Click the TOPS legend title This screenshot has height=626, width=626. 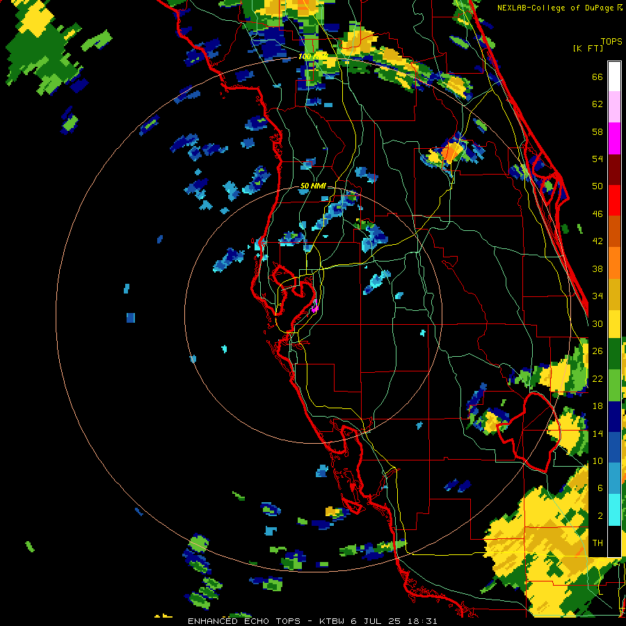coord(611,41)
